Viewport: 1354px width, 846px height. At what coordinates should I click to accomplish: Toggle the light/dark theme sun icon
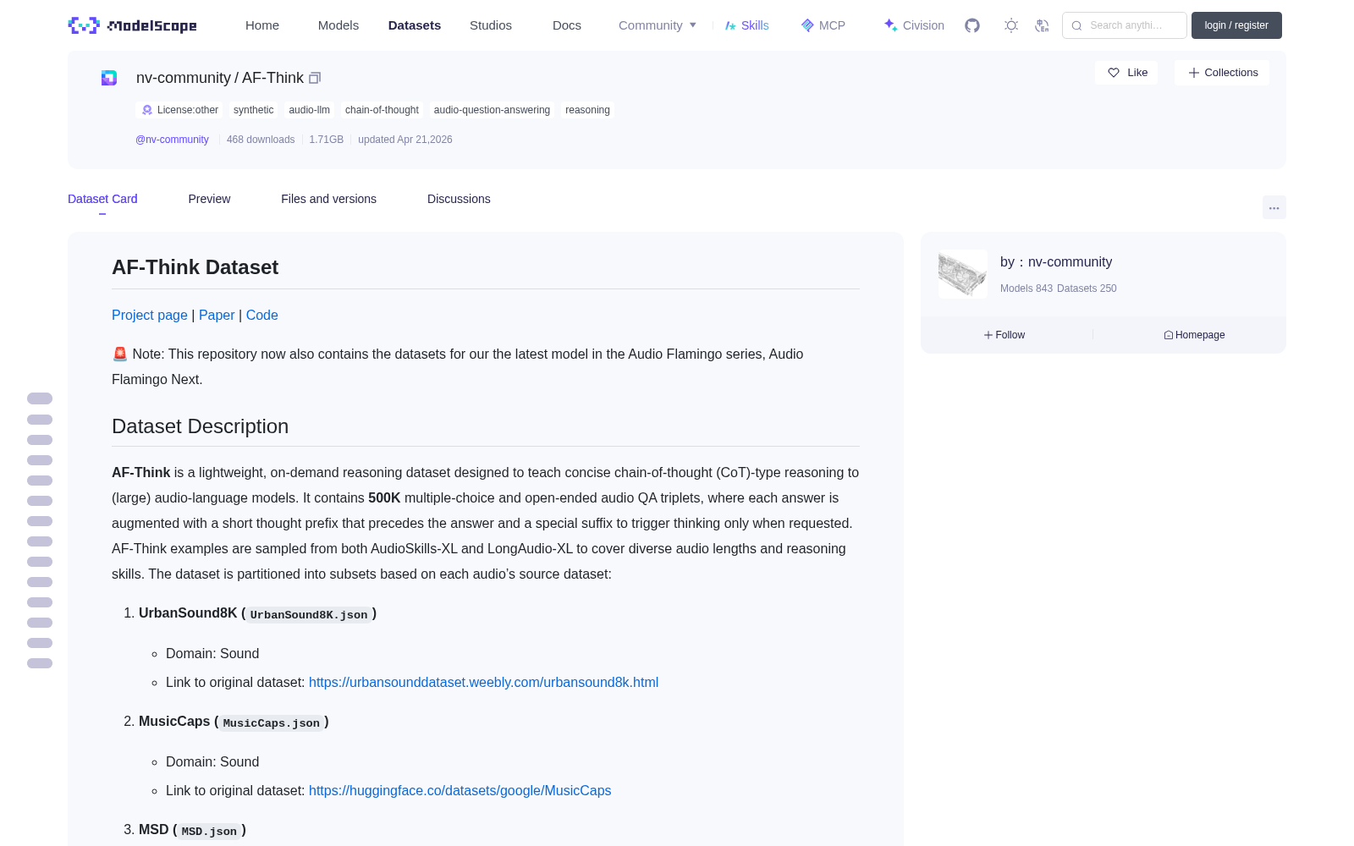[x=1011, y=25]
